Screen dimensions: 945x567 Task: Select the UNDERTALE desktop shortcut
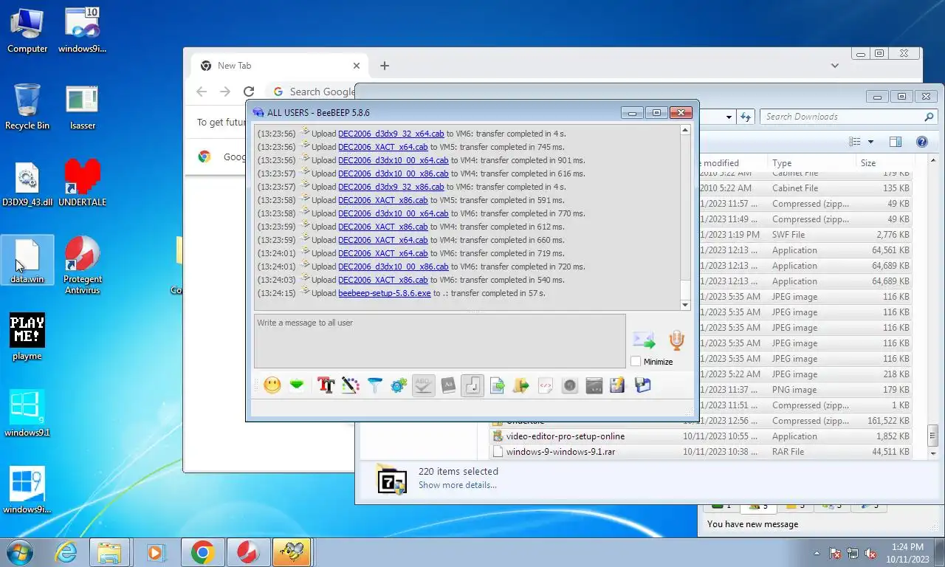[82, 183]
